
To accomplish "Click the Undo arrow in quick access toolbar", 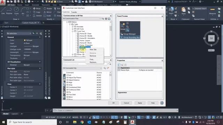I will click(x=32, y=1).
